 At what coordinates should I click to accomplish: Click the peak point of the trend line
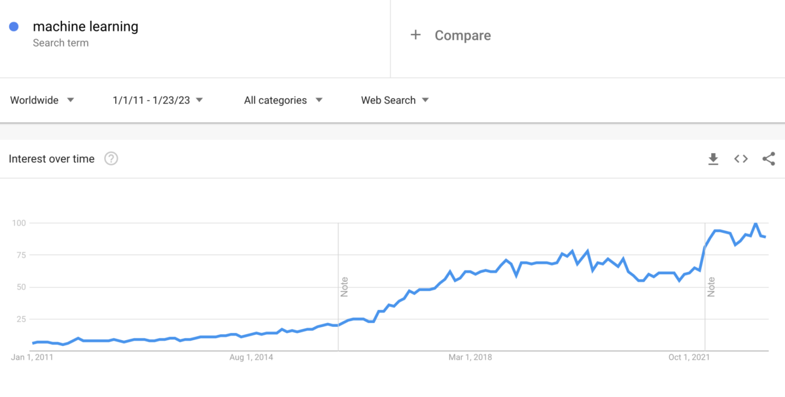click(756, 223)
